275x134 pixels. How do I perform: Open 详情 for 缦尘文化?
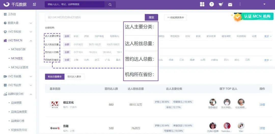(x=262, y=105)
